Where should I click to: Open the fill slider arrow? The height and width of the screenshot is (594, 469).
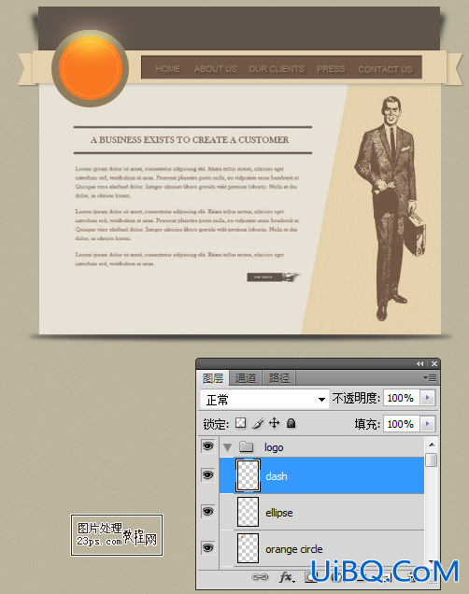[x=428, y=423]
